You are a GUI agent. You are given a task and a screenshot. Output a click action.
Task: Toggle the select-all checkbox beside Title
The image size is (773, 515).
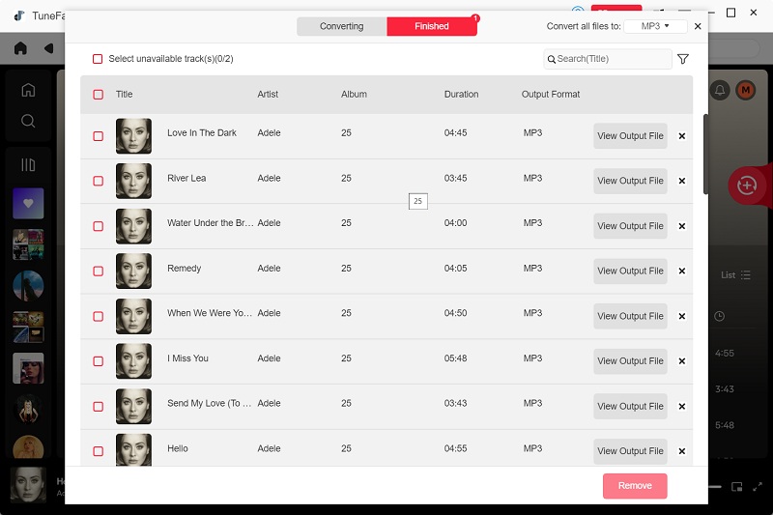point(98,95)
